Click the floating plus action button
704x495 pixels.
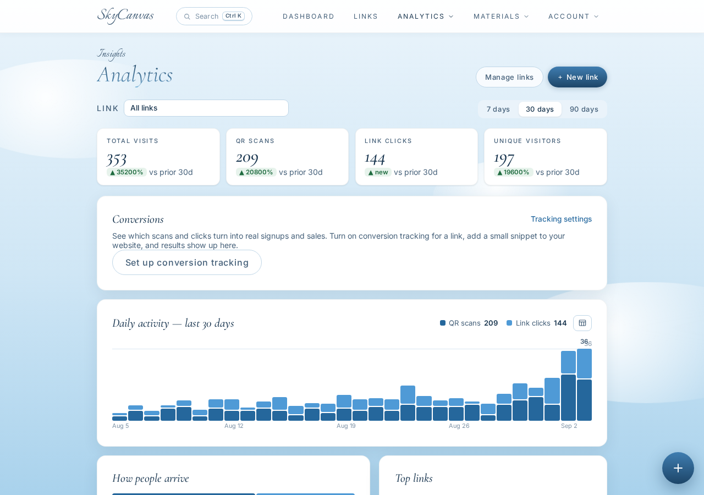[678, 468]
